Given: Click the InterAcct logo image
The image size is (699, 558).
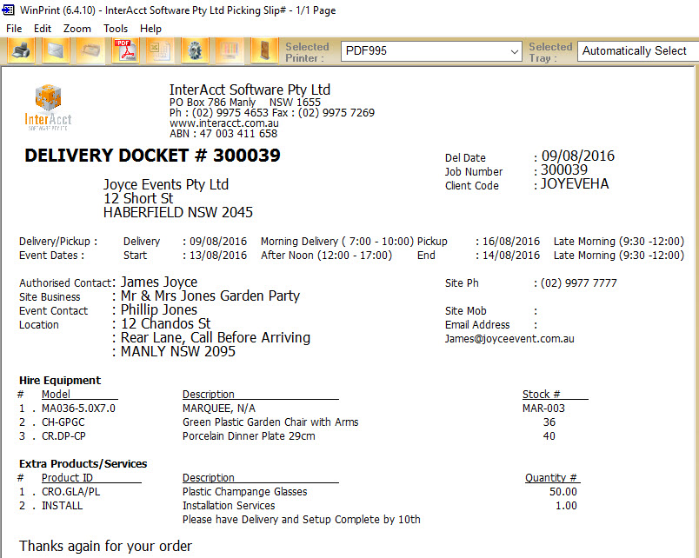Looking at the screenshot, I should [48, 107].
